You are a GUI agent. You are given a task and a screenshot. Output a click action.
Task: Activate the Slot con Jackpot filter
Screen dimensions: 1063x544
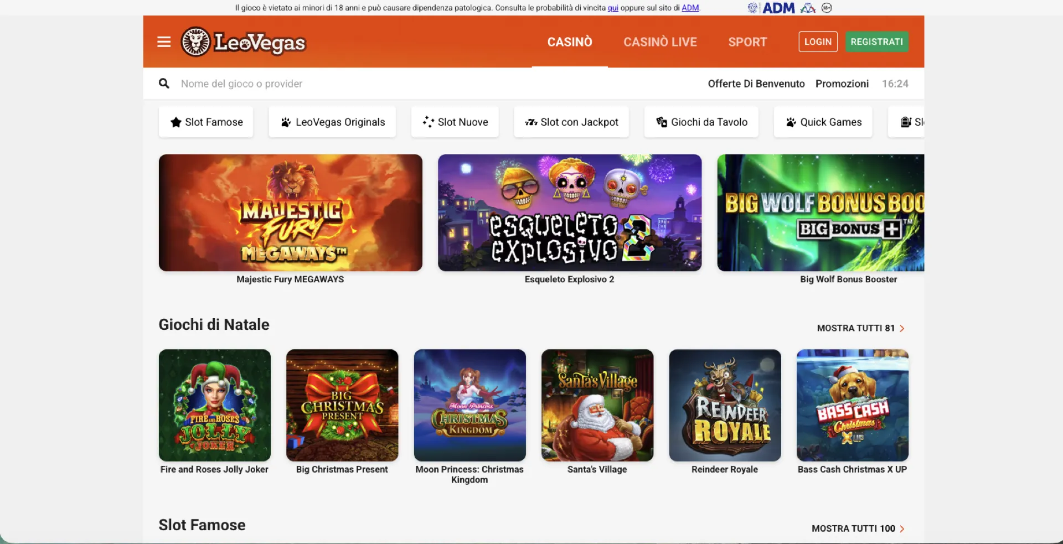[x=571, y=122]
